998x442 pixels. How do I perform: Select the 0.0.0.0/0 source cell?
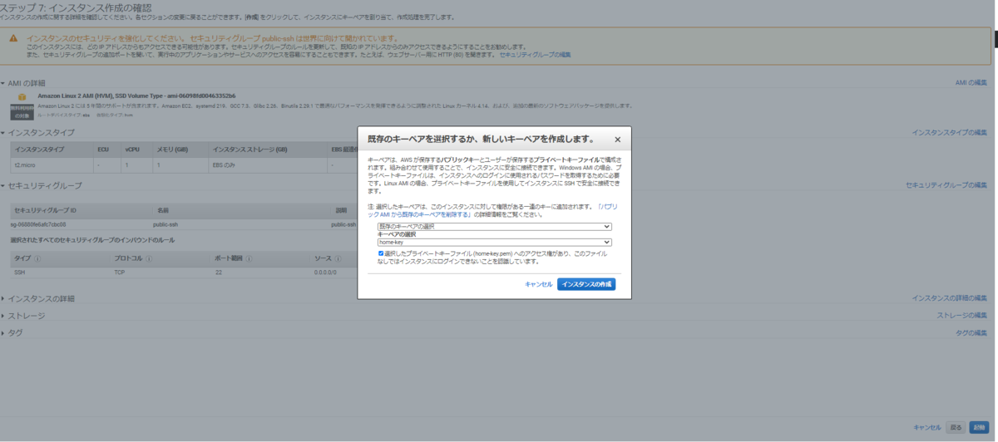coord(325,272)
